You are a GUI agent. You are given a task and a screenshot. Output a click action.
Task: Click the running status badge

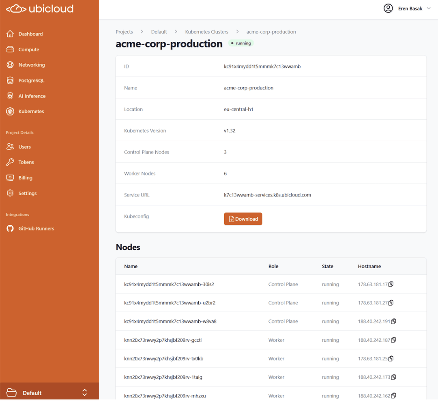tap(241, 43)
